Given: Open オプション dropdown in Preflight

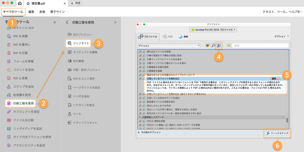Looking at the screenshot, I should (281, 36).
